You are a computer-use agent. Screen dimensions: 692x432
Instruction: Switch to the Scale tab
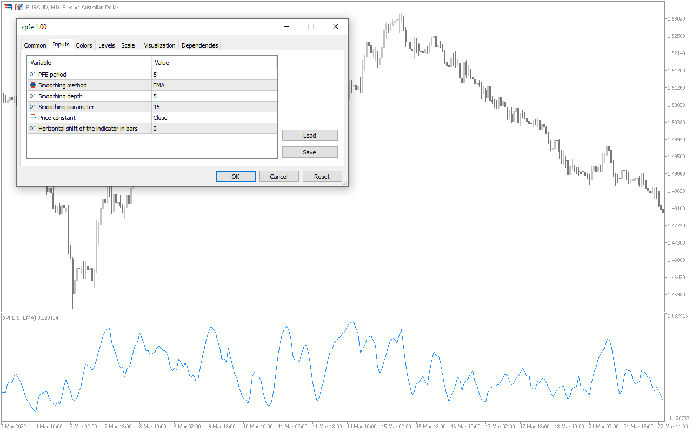click(128, 45)
